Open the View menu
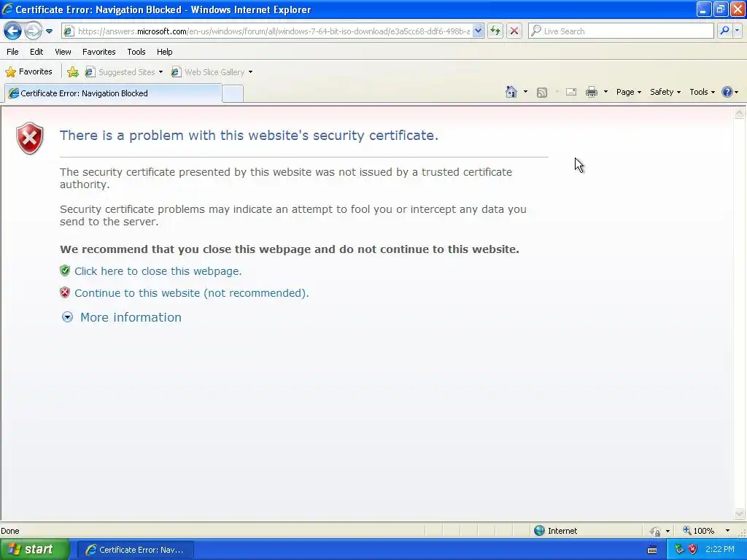 [x=63, y=52]
